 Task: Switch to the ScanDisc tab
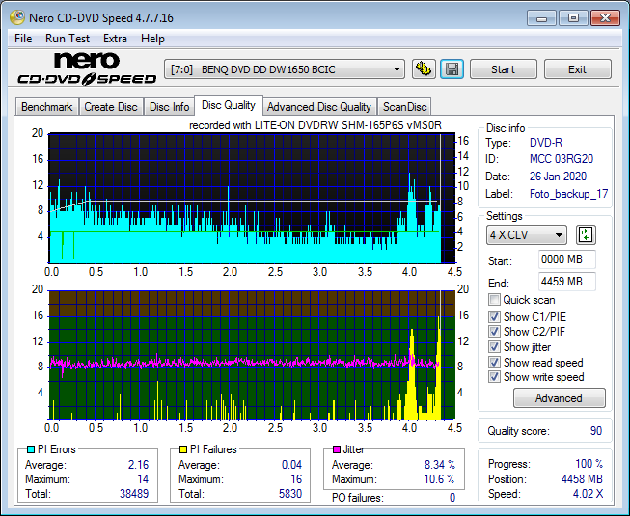[x=404, y=107]
